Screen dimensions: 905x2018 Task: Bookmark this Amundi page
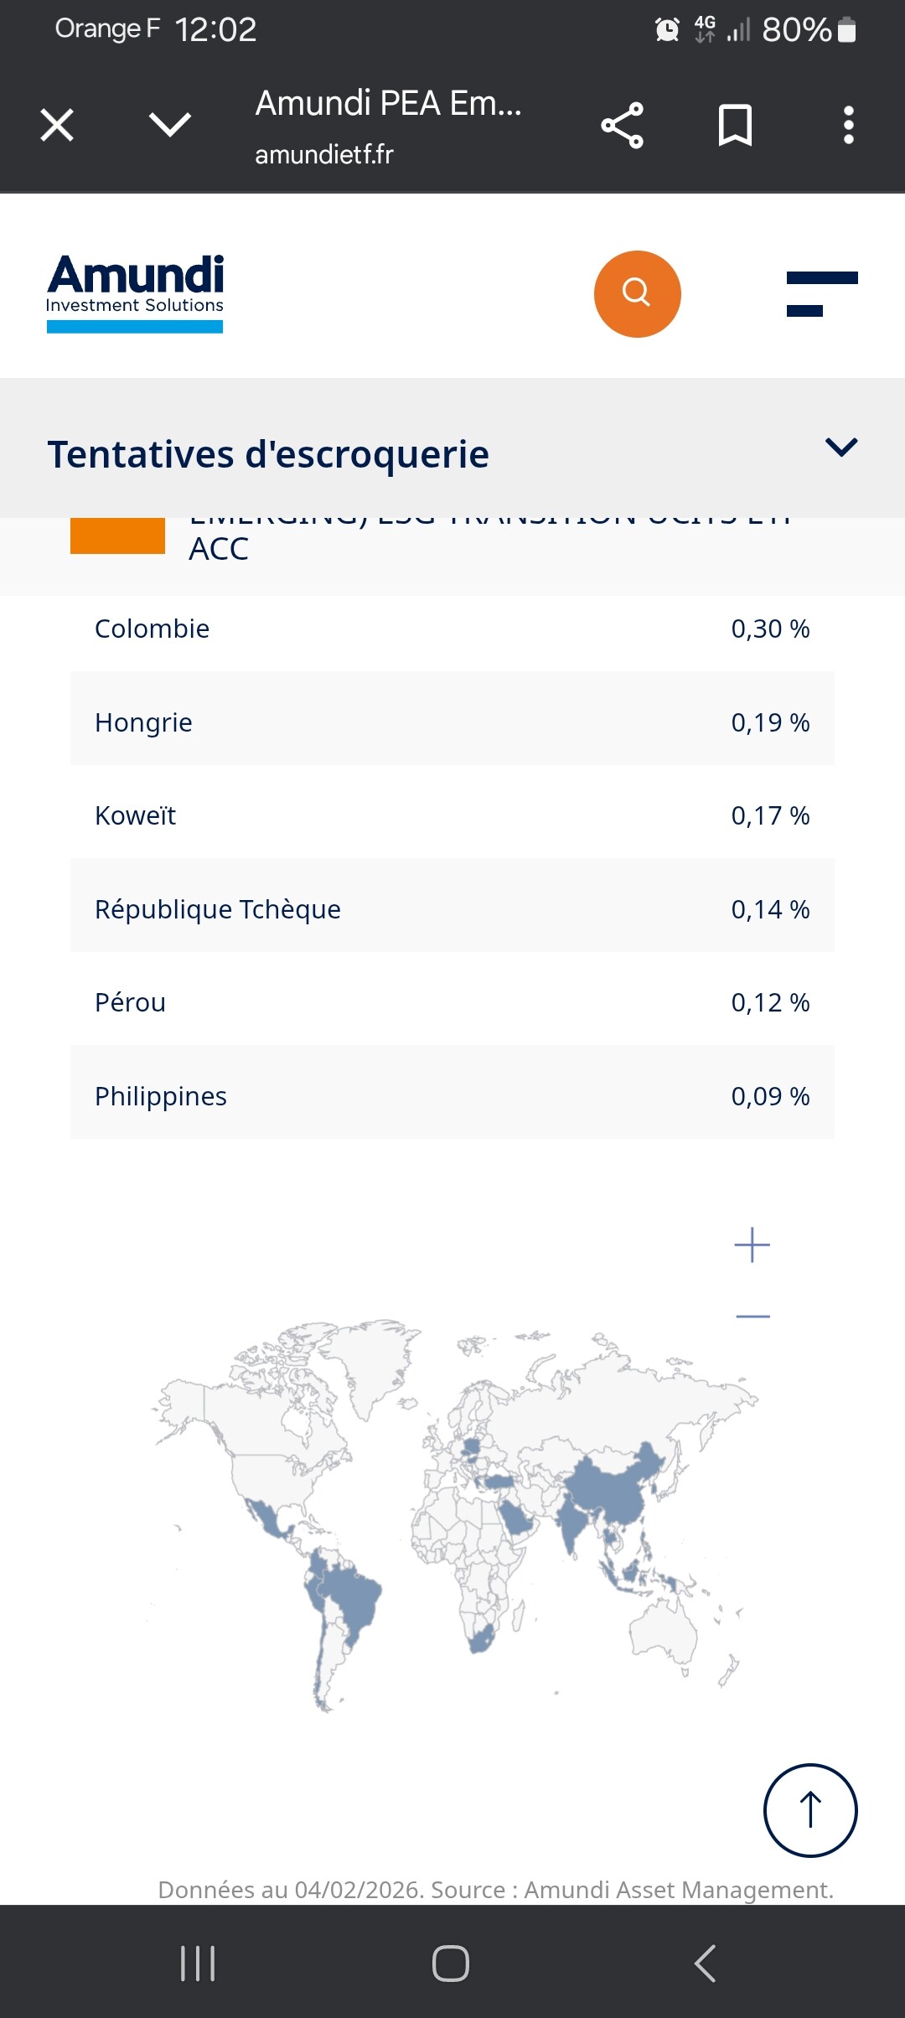point(735,126)
